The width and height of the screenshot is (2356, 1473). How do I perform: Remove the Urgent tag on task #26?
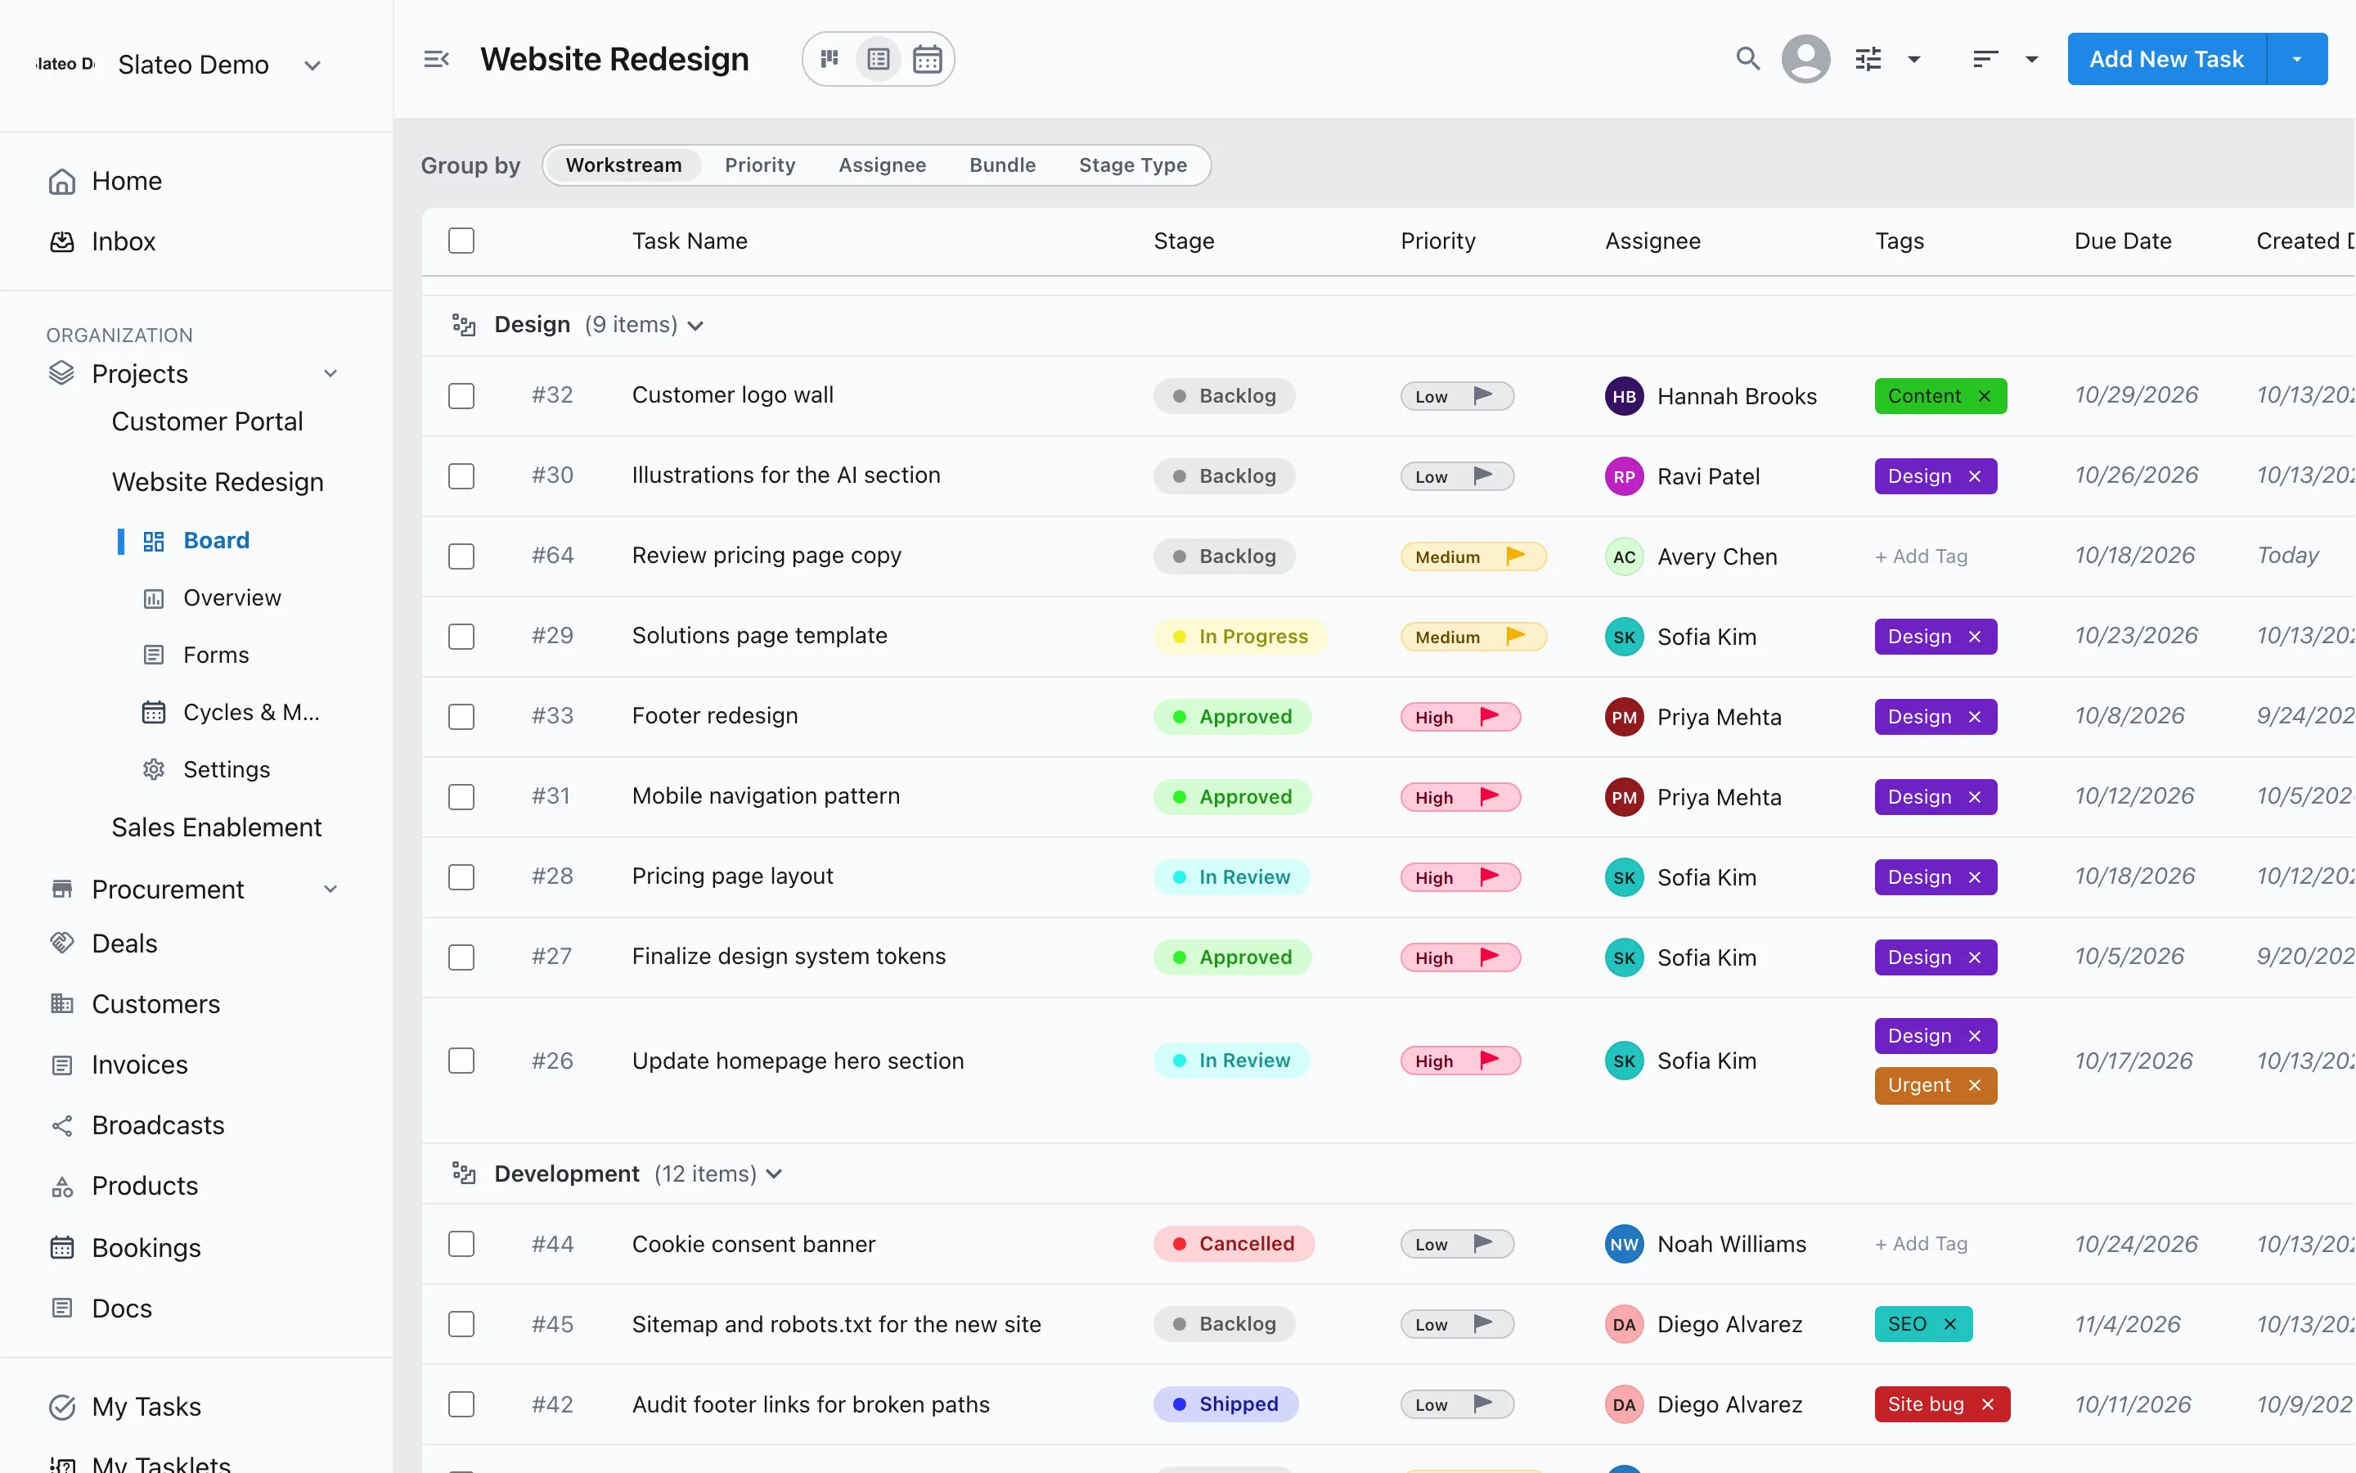1974,1085
